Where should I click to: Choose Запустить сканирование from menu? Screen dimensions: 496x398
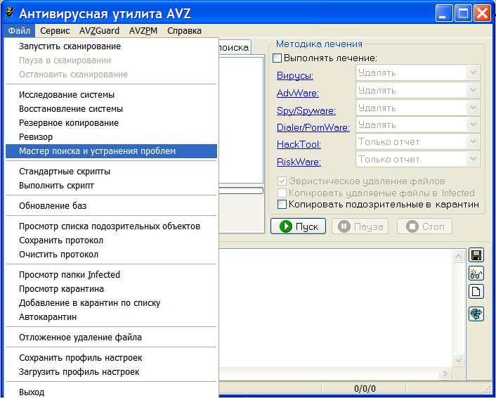tap(111, 46)
